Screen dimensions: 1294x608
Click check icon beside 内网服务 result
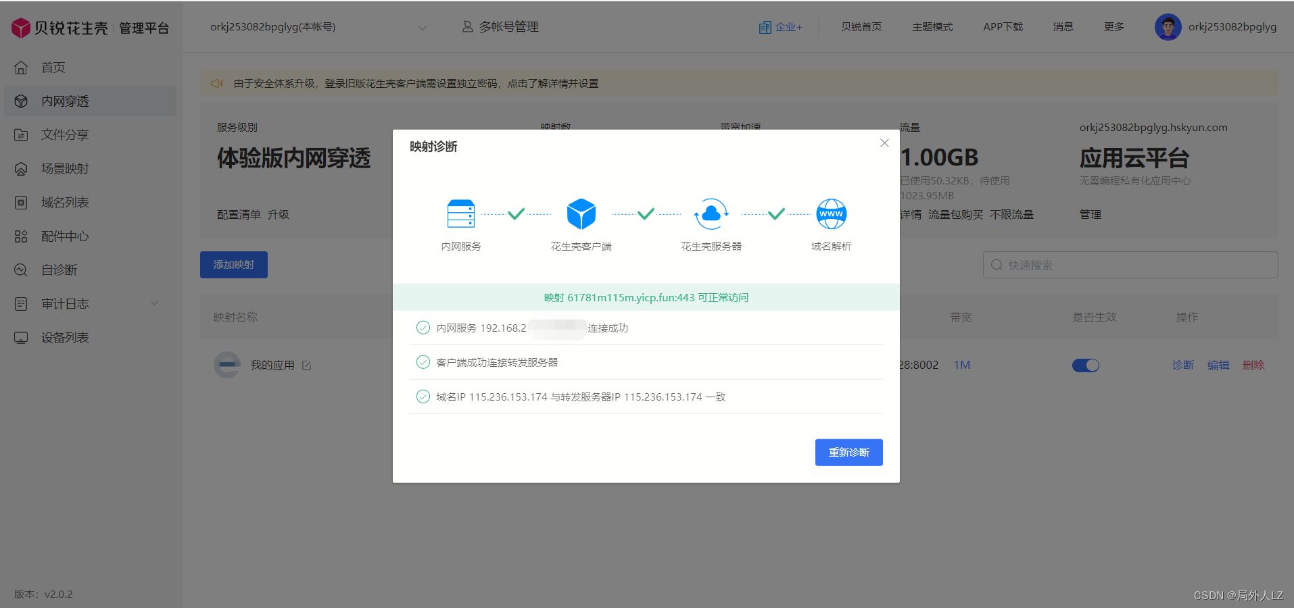[423, 328]
